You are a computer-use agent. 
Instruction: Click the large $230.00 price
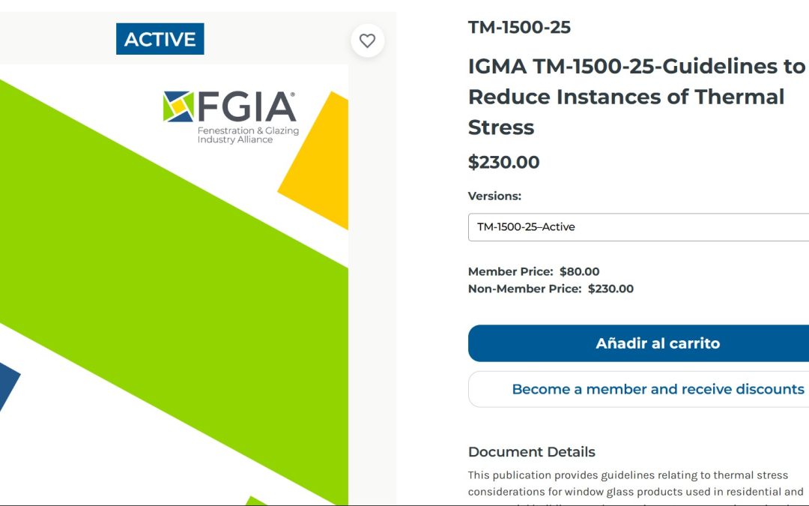[x=503, y=162]
